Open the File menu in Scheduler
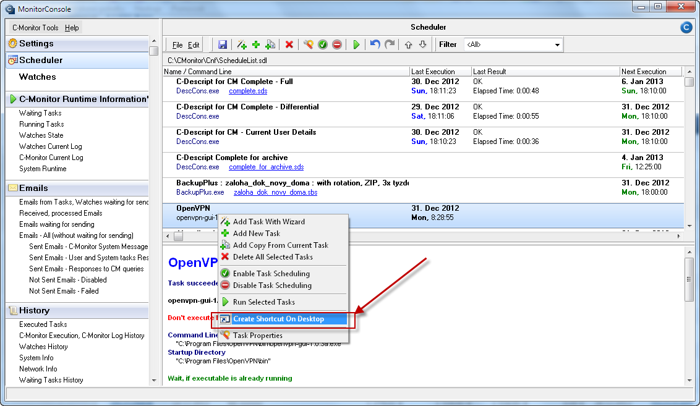The width and height of the screenshot is (700, 406). tap(177, 45)
